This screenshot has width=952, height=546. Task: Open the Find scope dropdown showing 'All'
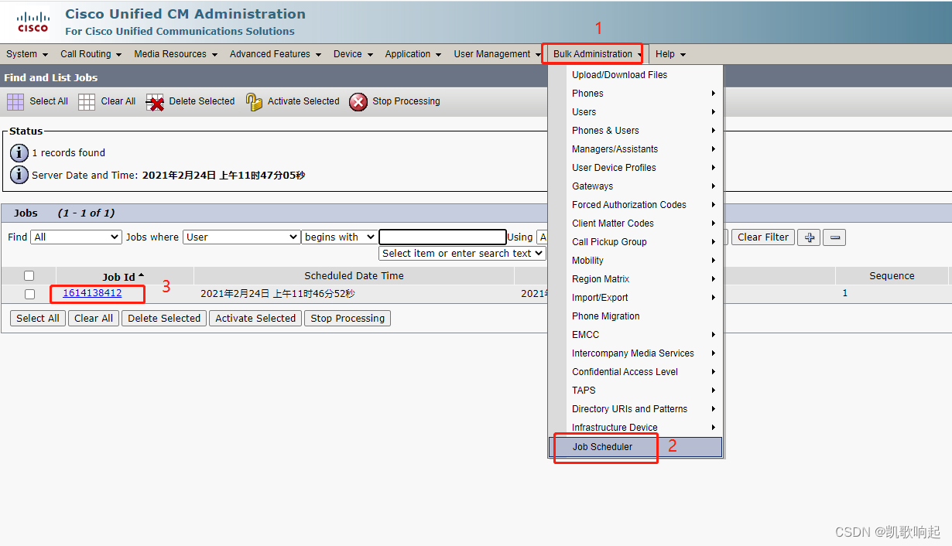coord(75,237)
